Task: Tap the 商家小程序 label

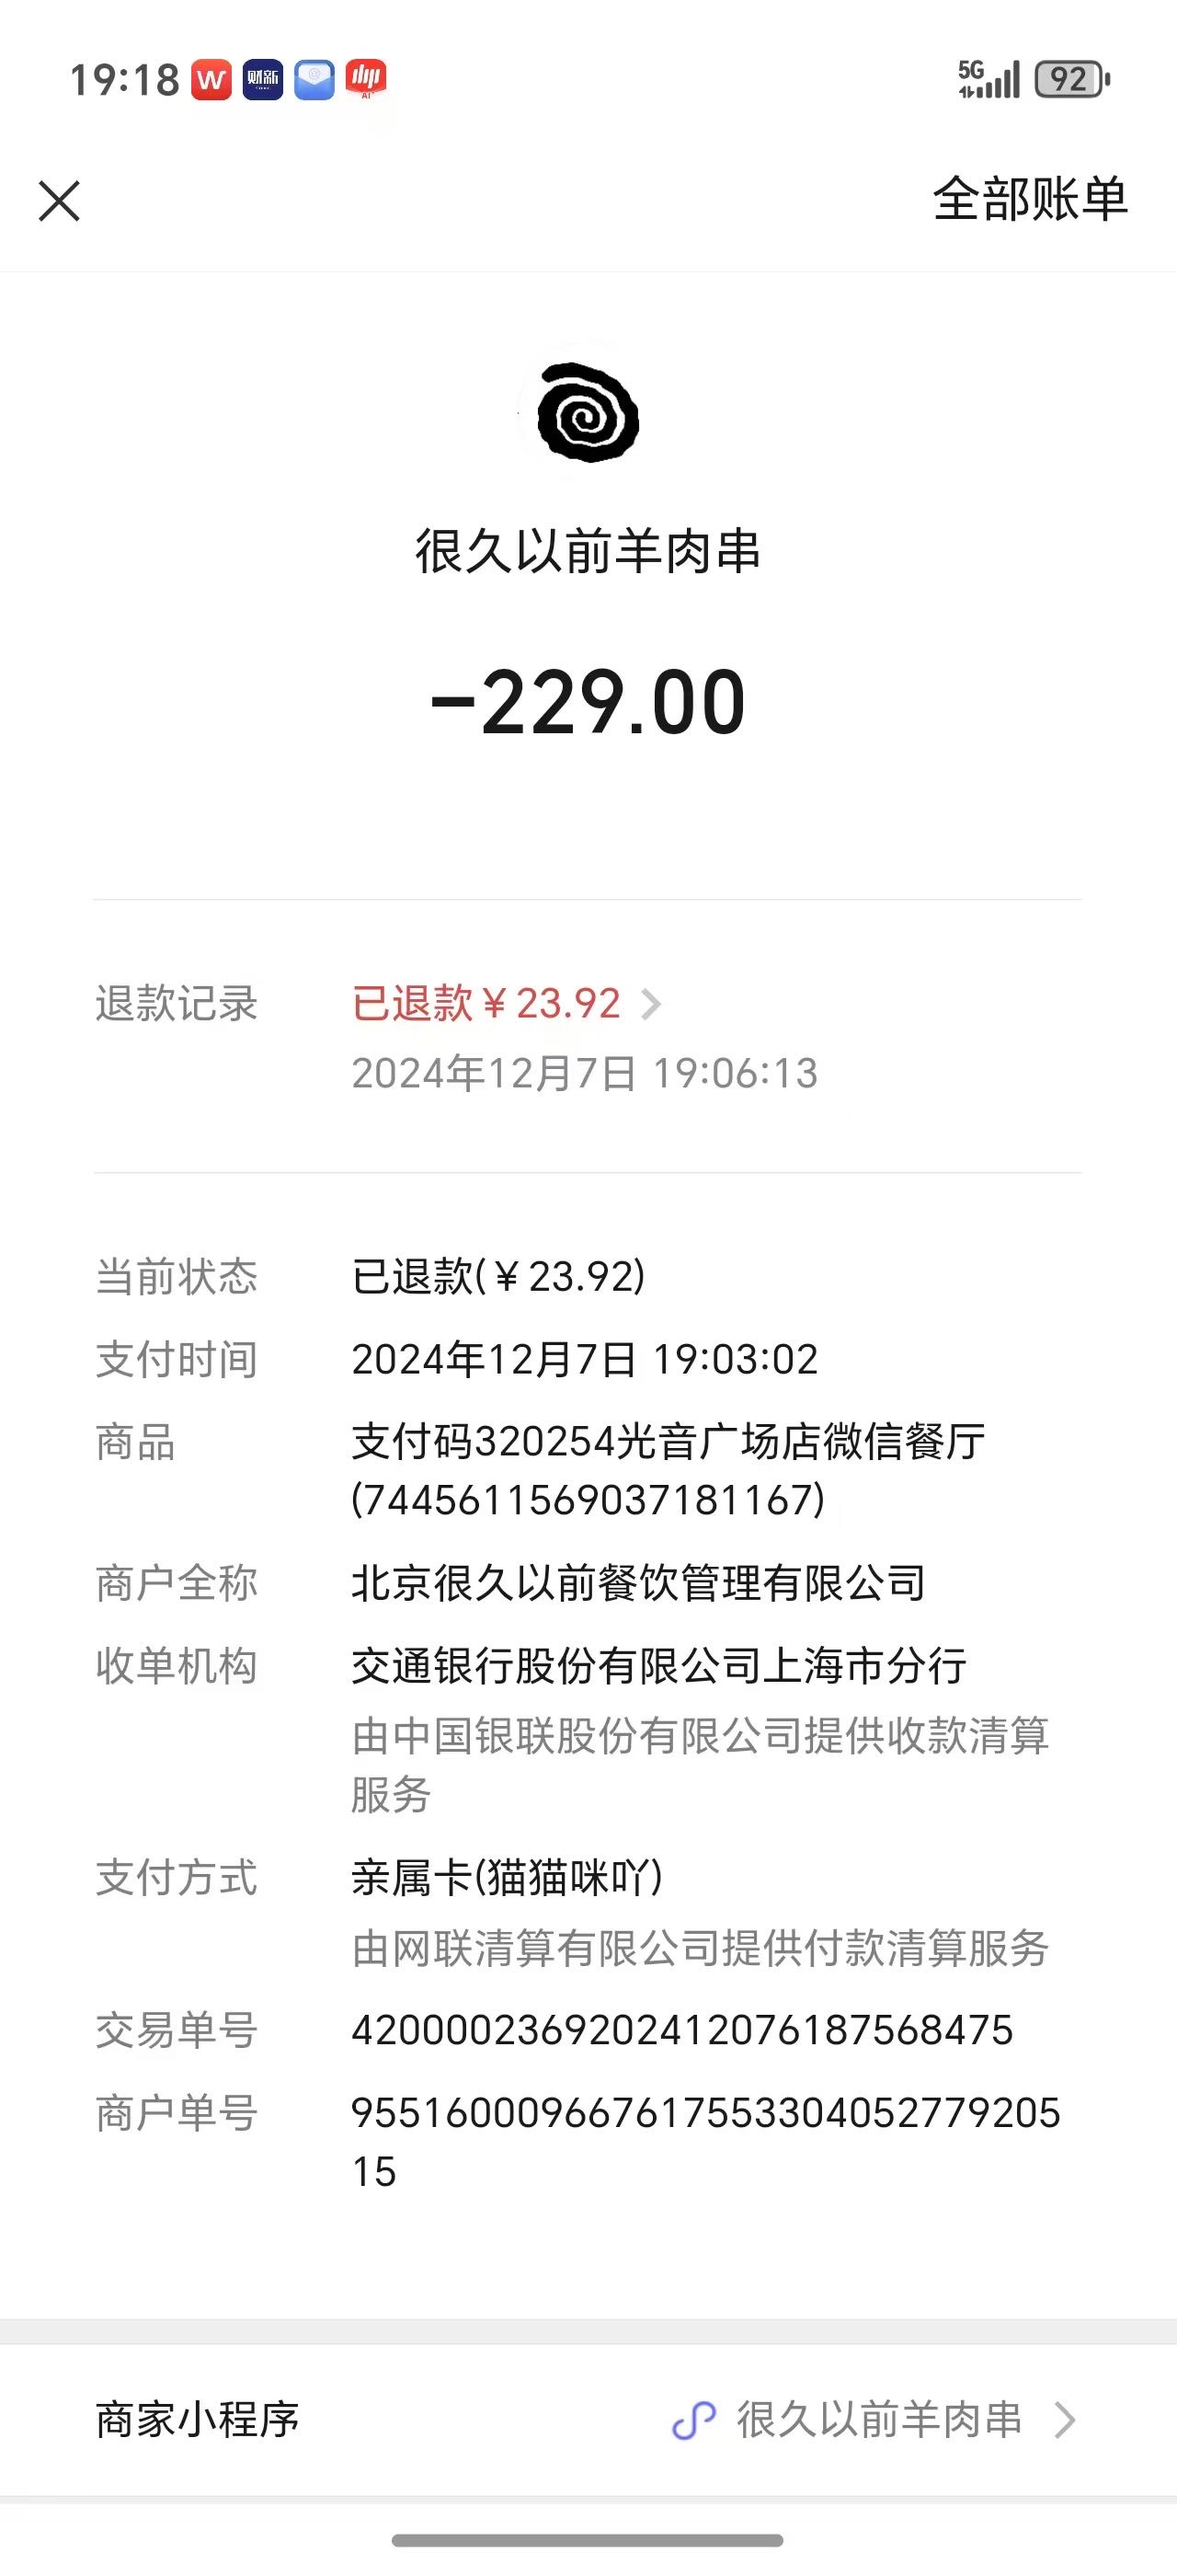Action: click(198, 2419)
